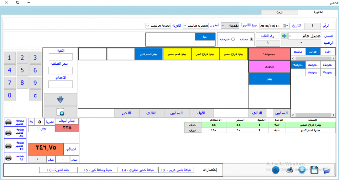Click the استلام received amount field
Viewport: 339px width, 180px height.
click(x=63, y=159)
